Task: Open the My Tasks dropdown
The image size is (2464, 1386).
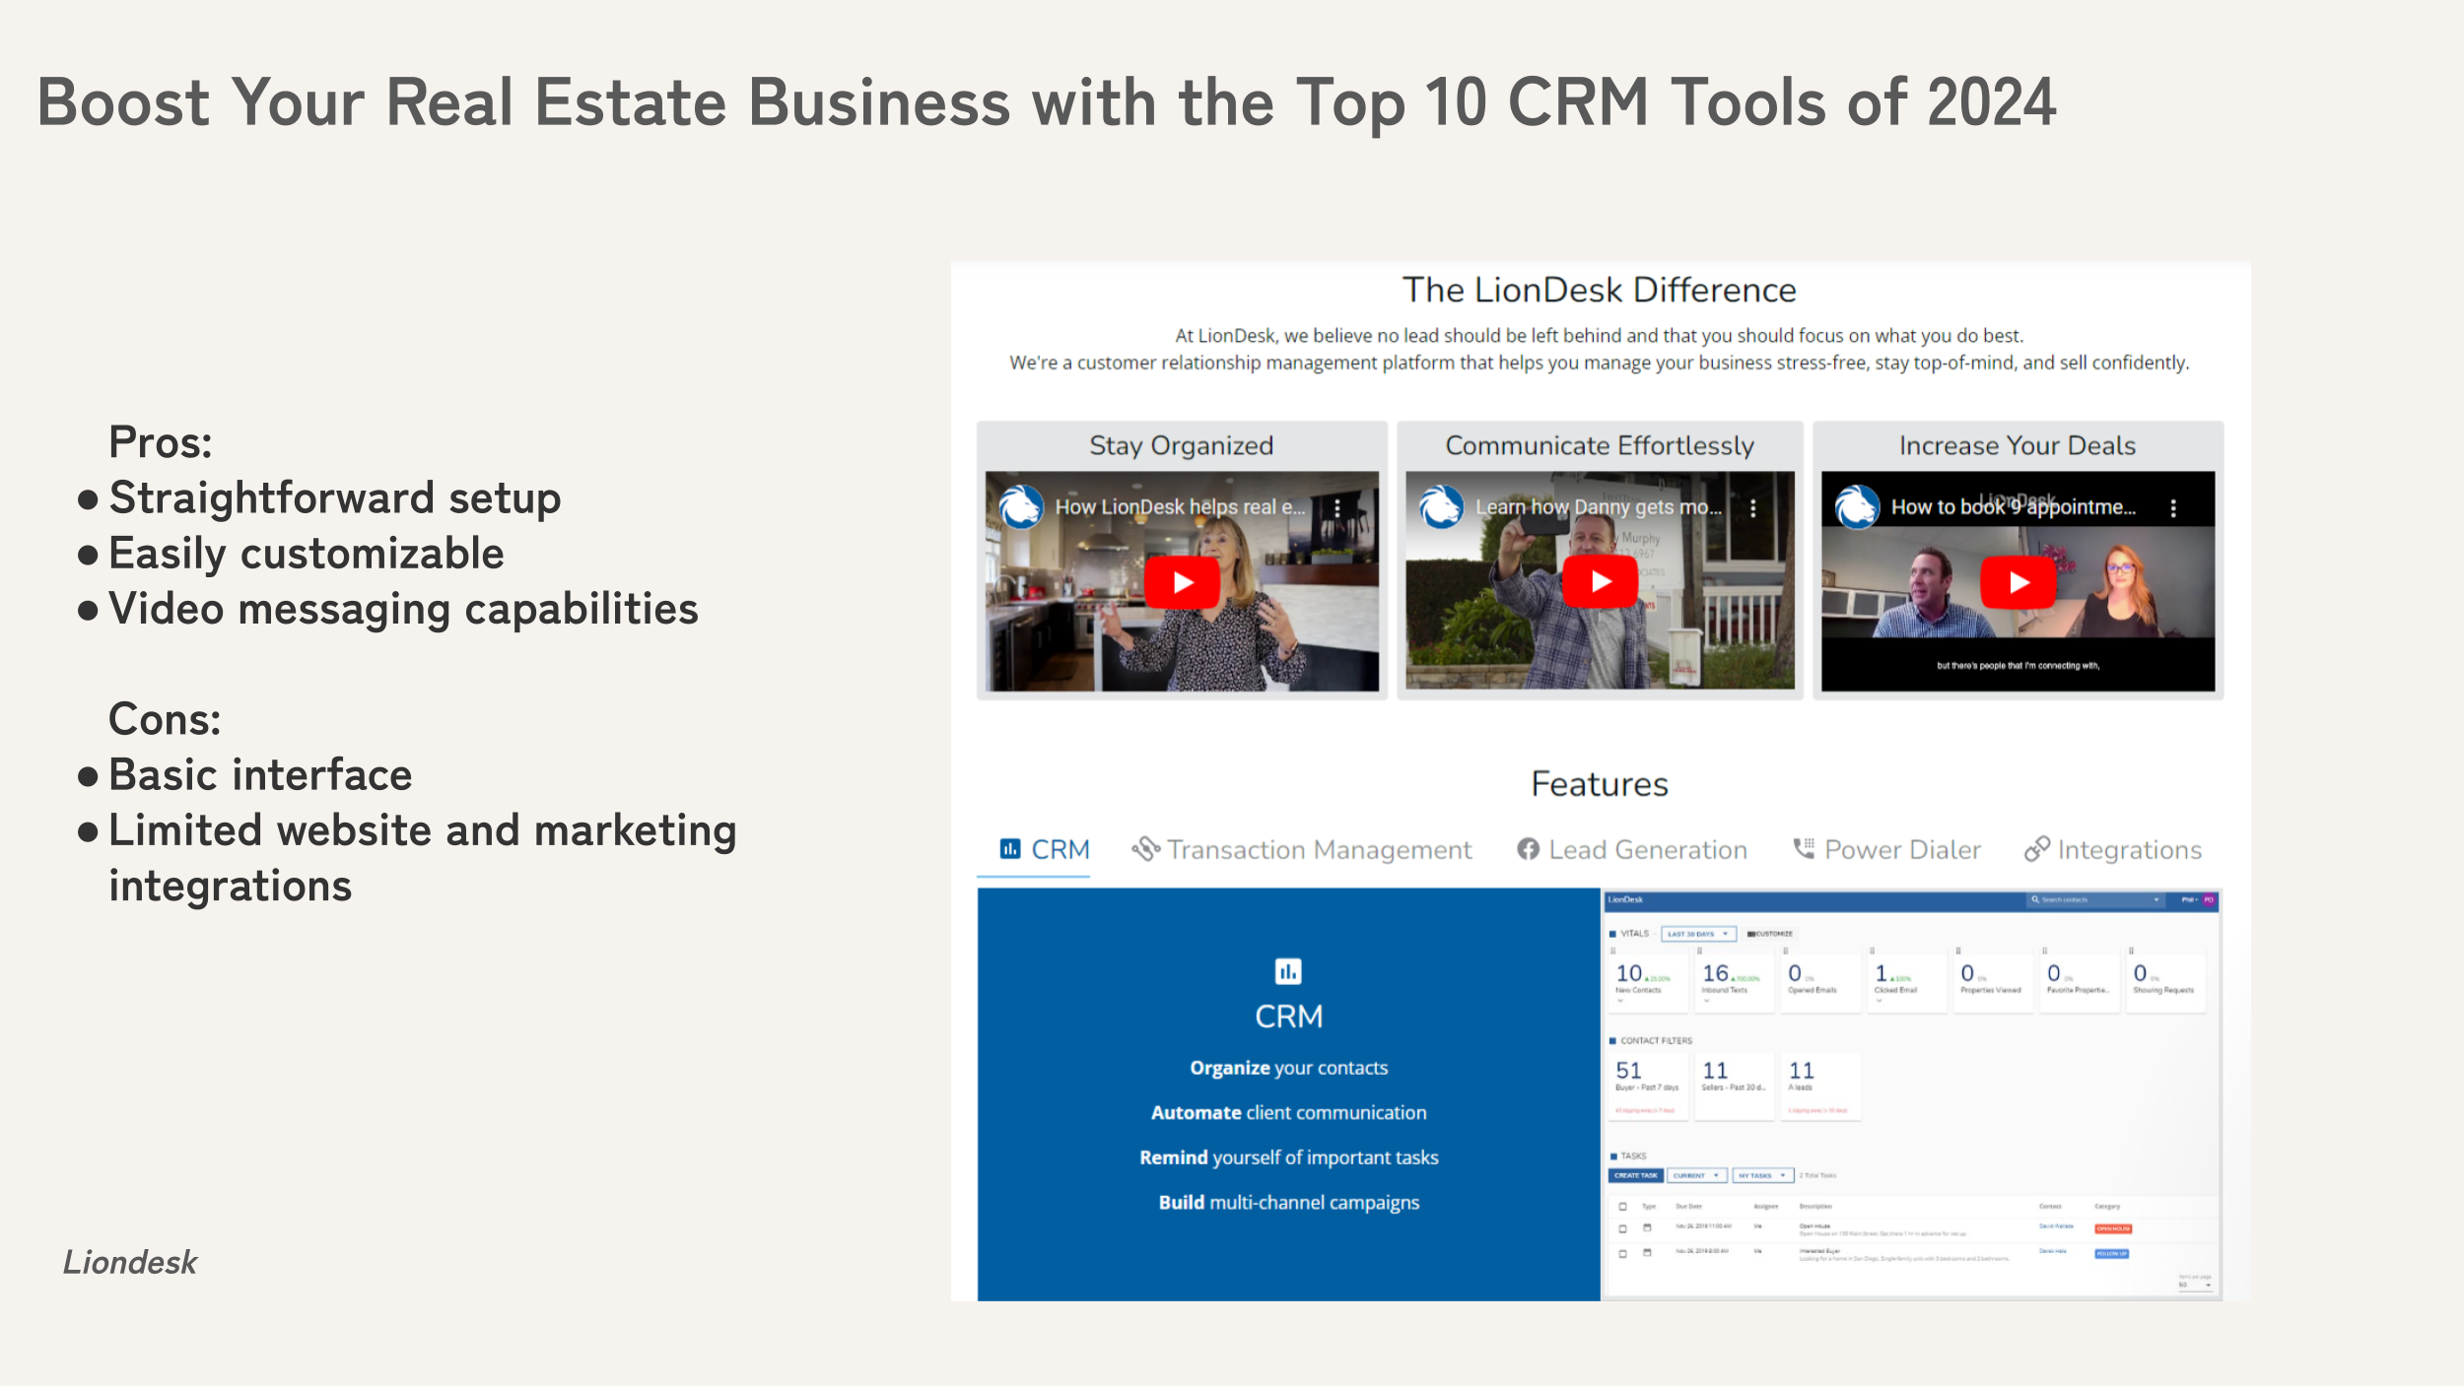Action: [1762, 1175]
